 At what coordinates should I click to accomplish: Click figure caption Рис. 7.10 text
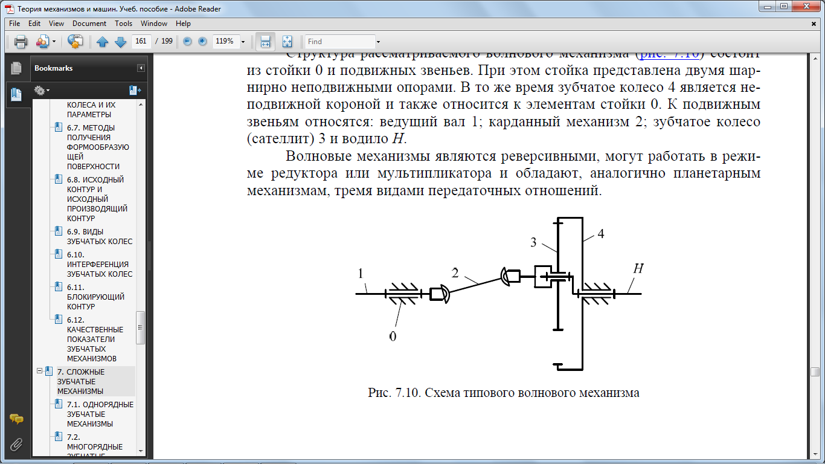(504, 393)
